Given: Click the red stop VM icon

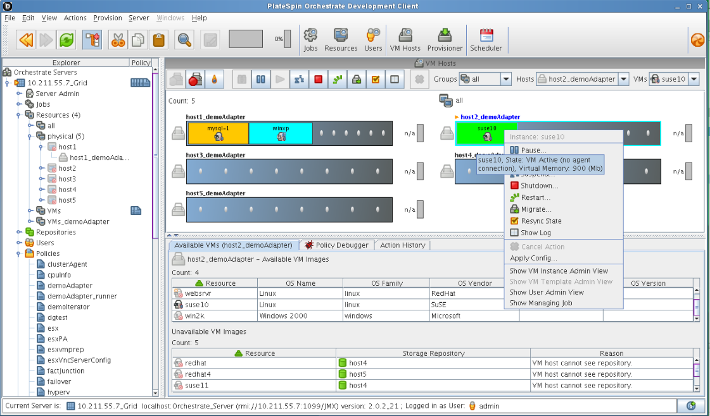Looking at the screenshot, I should click(318, 80).
